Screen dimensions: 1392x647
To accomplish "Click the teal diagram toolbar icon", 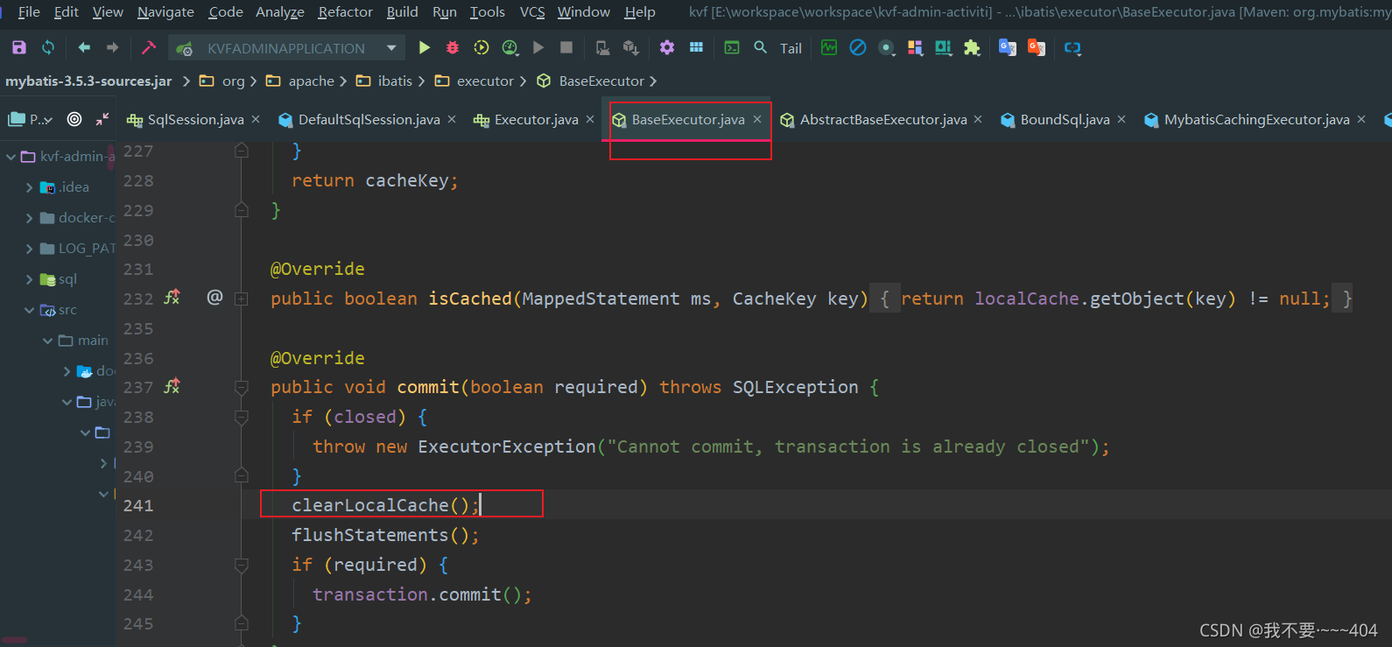I will click(943, 47).
